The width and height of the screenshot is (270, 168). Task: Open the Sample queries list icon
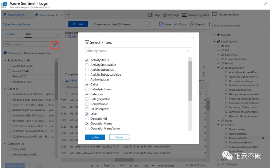184,15
